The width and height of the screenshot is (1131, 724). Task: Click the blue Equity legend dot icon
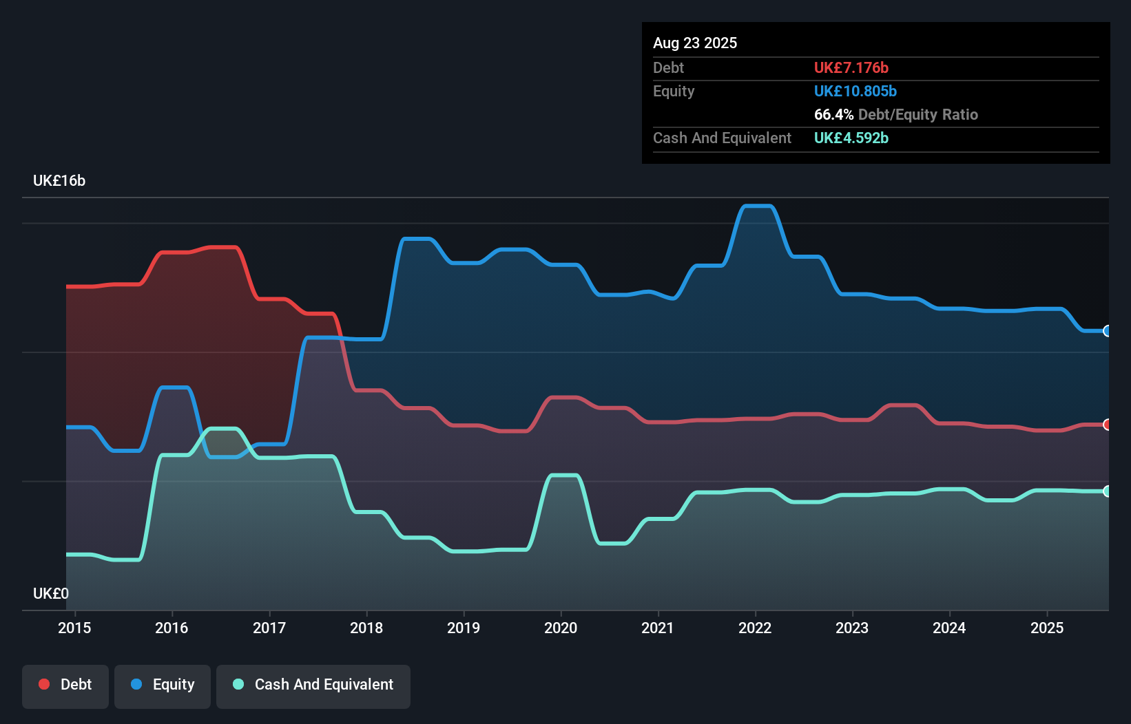pos(136,685)
